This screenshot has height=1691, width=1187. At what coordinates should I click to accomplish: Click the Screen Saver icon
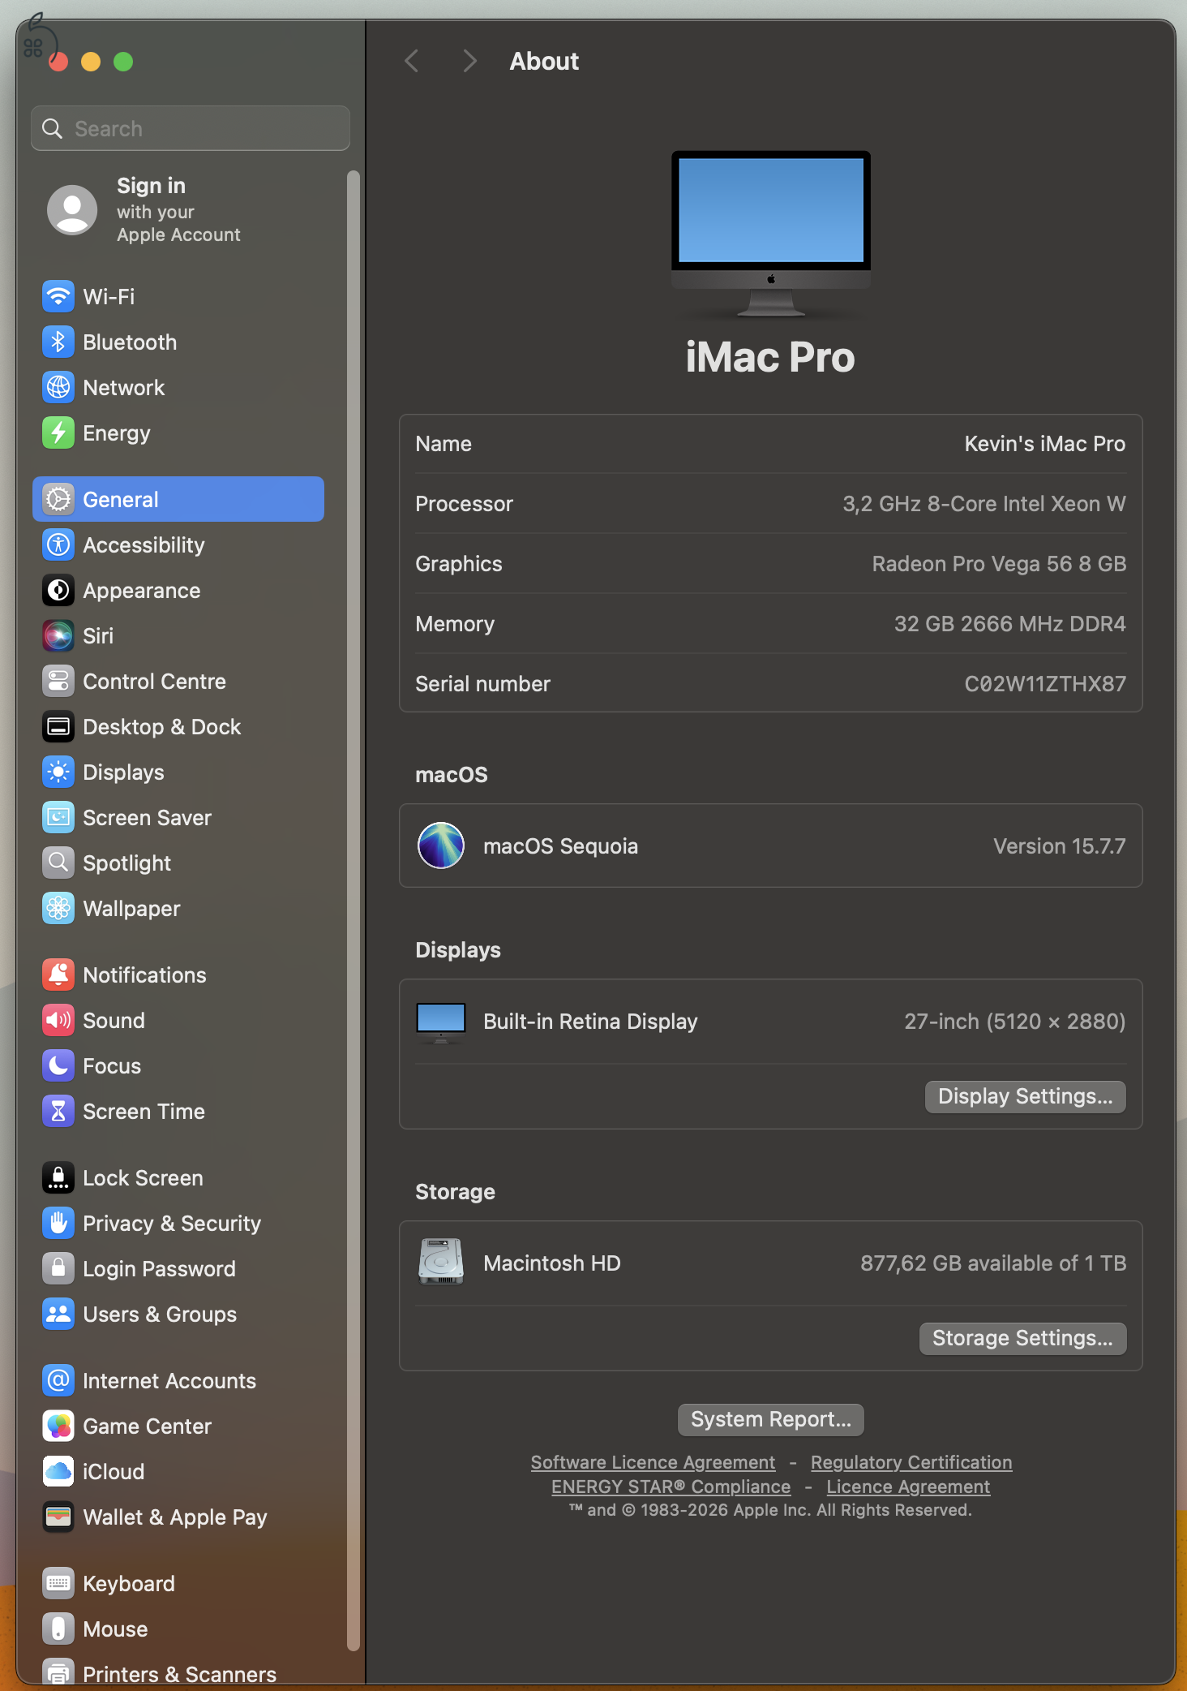click(x=58, y=818)
